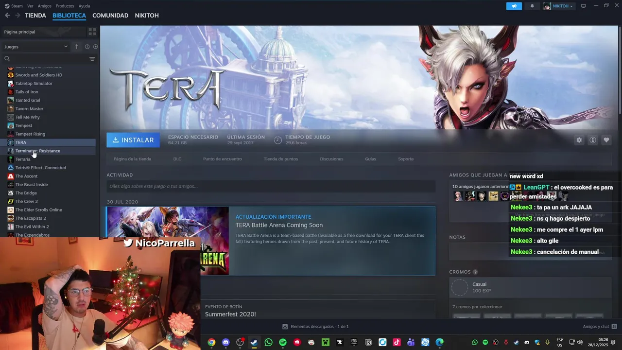Open advanced filters icon in library search
This screenshot has height=350, width=622.
[x=92, y=59]
